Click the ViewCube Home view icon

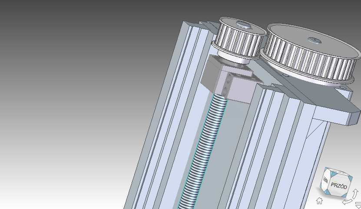pos(319,201)
